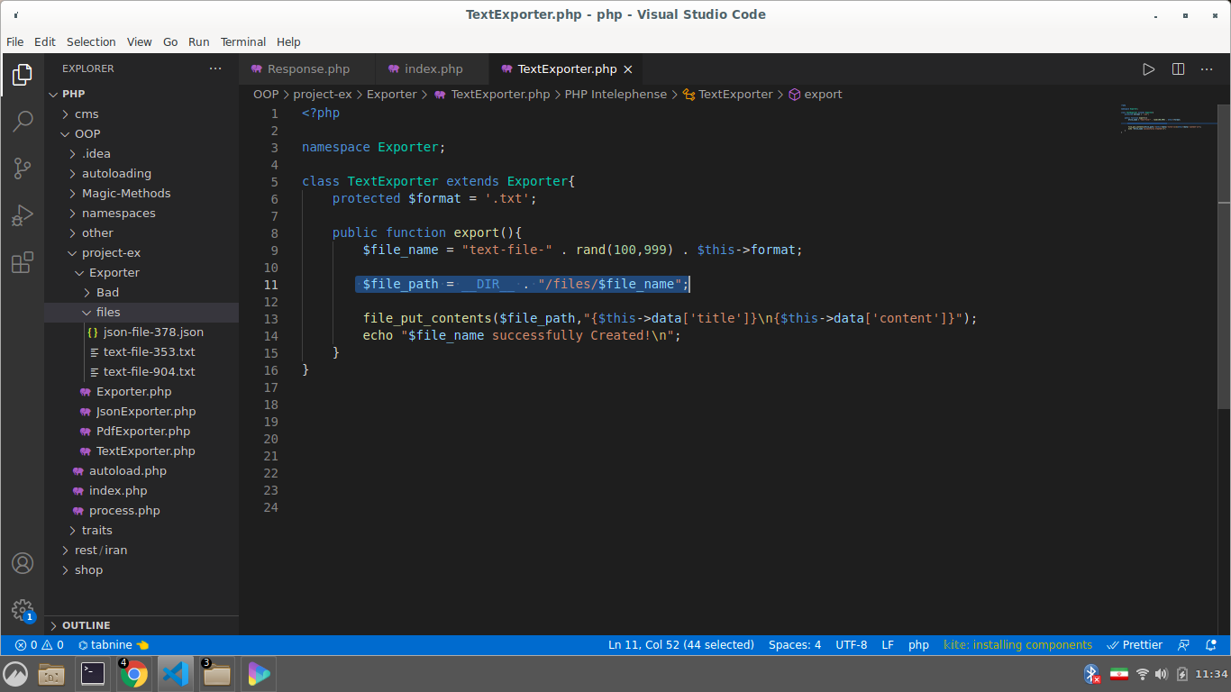The width and height of the screenshot is (1231, 692).
Task: Open the Source Control view icon
Action: click(x=23, y=168)
